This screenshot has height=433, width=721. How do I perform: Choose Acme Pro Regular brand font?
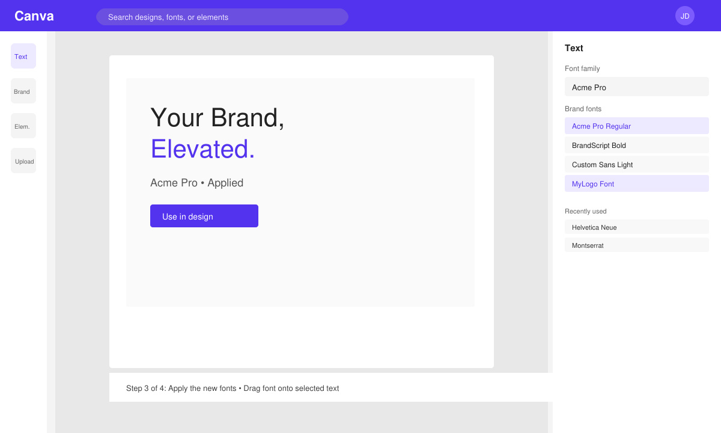[637, 126]
